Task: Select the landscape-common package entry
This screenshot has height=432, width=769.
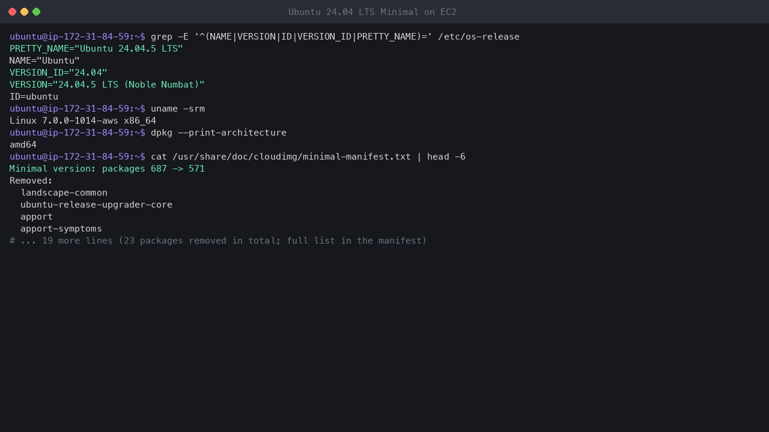Action: (64, 193)
